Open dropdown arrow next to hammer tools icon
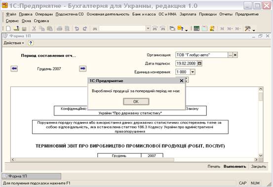Screen dimensions: 273x187 (x=254, y=30)
